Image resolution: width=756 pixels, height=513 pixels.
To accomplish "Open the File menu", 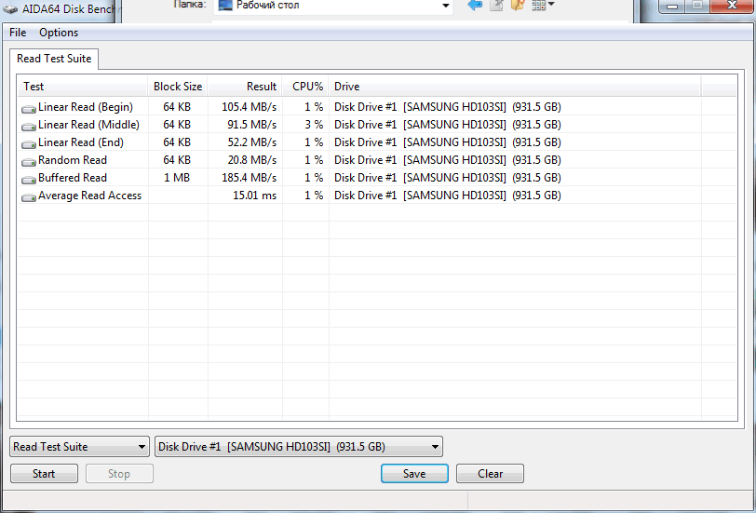I will [18, 33].
